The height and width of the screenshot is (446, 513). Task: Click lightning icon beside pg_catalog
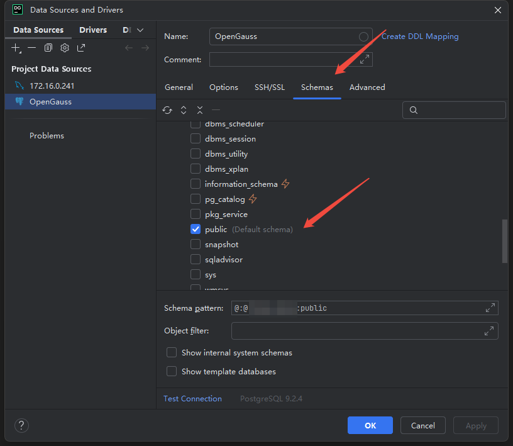pos(253,199)
